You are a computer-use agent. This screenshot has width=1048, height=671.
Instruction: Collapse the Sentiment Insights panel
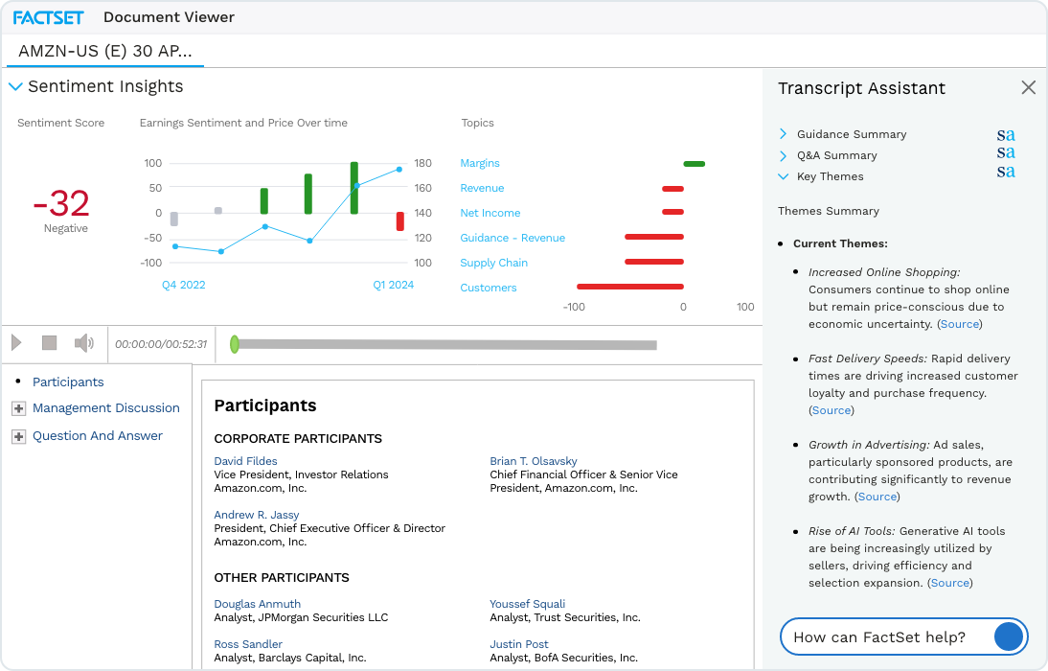15,86
